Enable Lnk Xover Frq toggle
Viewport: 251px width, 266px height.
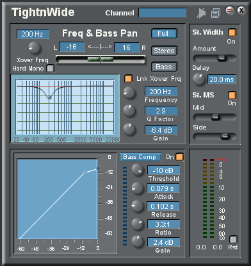pos(128,78)
